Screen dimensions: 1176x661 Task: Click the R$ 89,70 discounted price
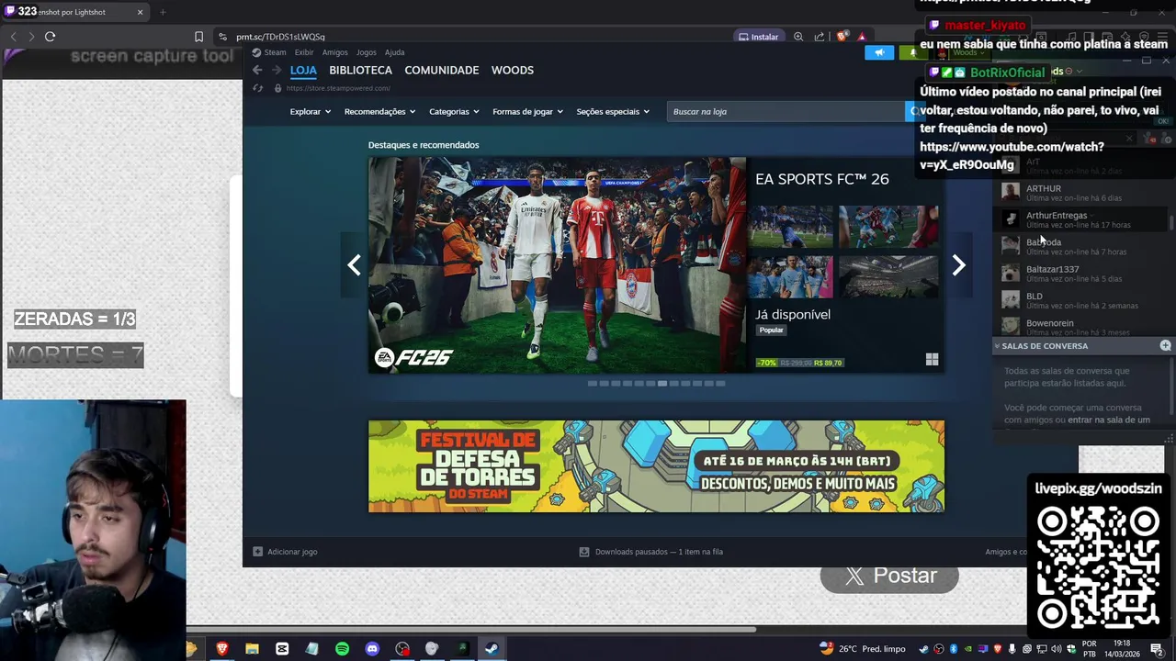click(828, 363)
